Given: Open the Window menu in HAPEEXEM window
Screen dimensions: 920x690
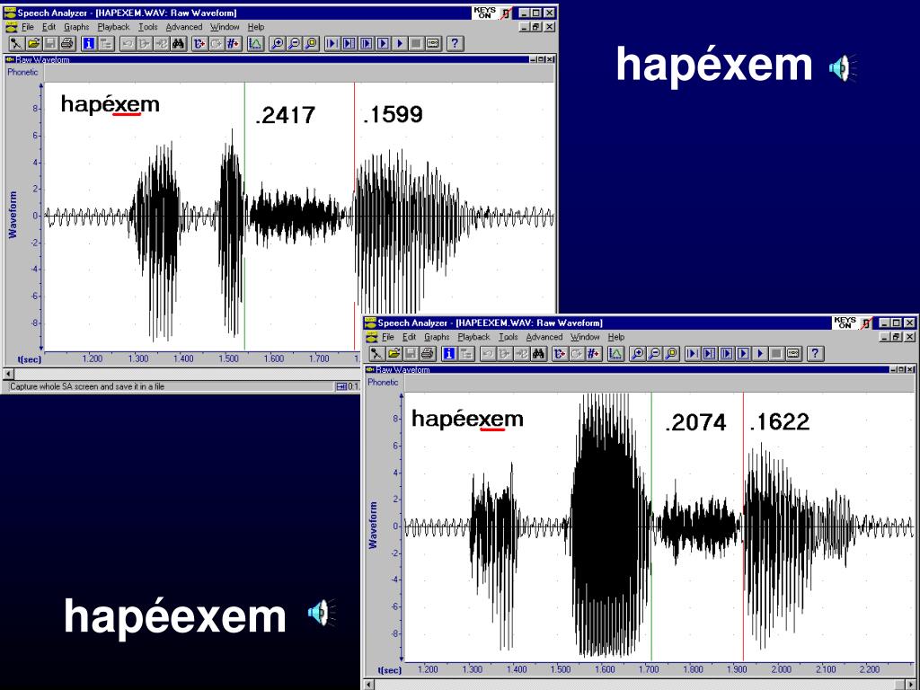Looking at the screenshot, I should (x=585, y=338).
